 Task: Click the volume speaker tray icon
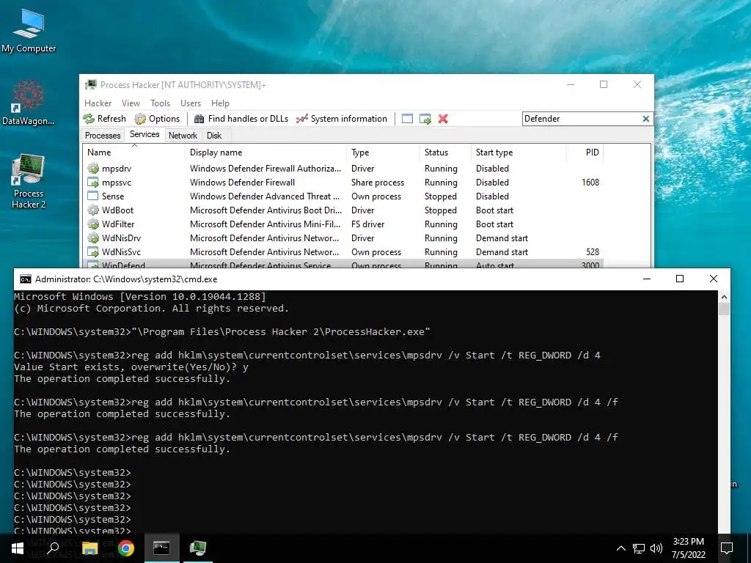coord(656,548)
